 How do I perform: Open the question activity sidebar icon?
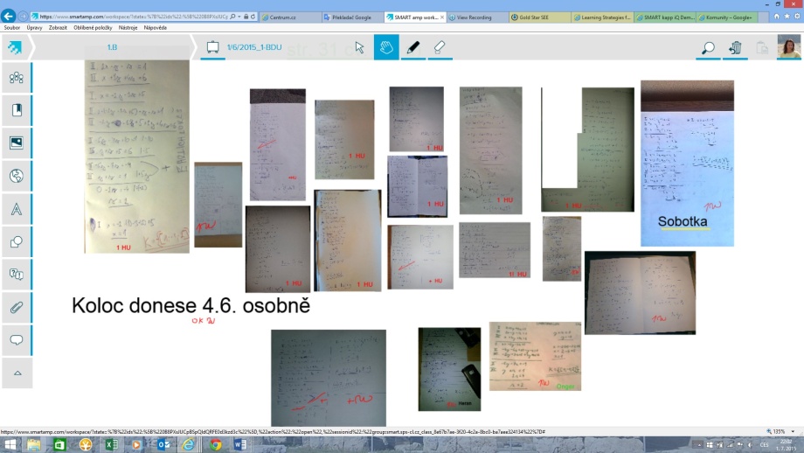(x=17, y=275)
